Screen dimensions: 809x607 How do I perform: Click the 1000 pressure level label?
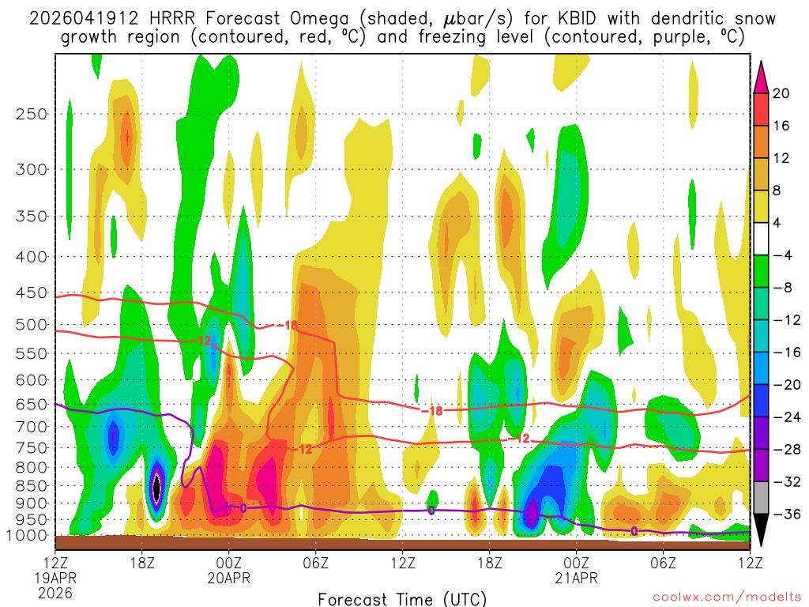coord(26,536)
